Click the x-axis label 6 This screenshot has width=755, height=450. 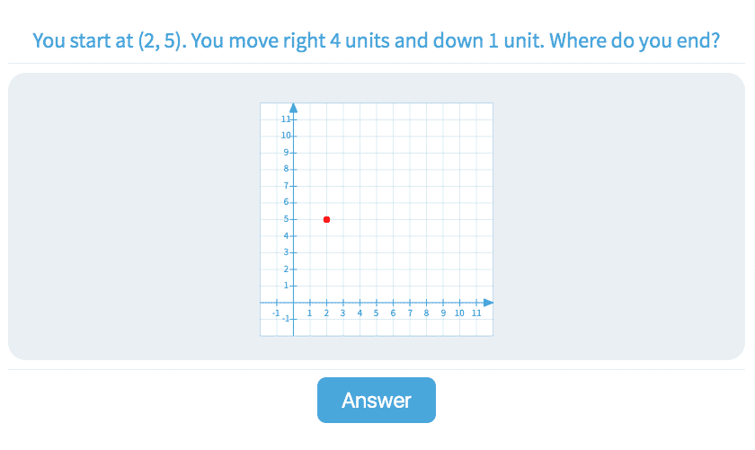click(x=393, y=313)
